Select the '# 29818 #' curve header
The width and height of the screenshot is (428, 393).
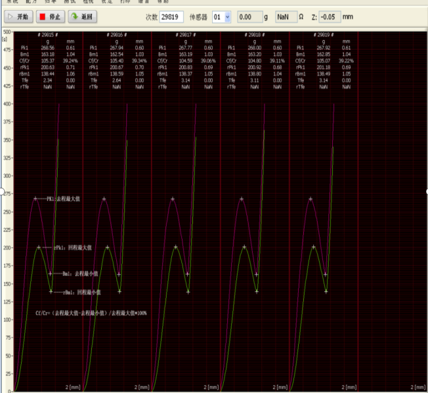(x=255, y=35)
